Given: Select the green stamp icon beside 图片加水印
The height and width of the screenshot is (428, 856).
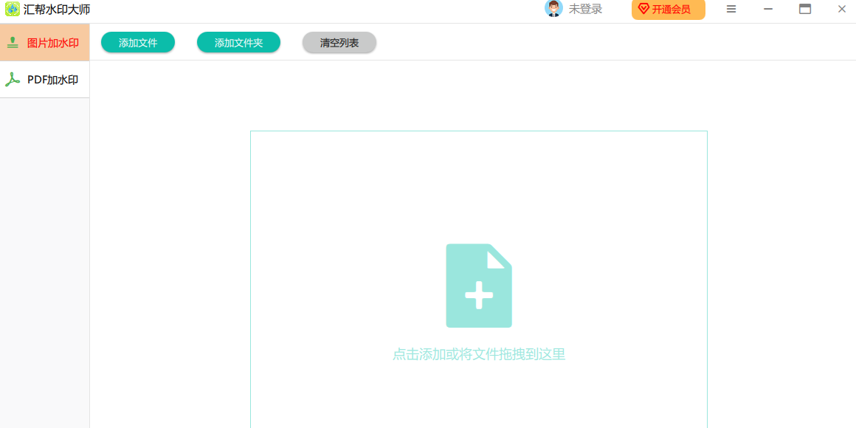Looking at the screenshot, I should click(x=13, y=41).
